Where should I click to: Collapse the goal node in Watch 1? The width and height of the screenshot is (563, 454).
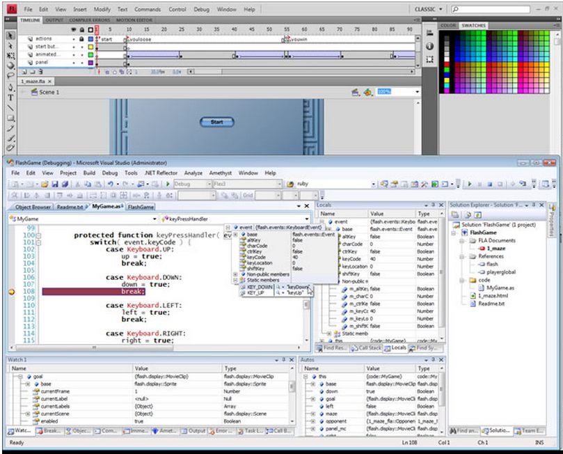click(x=20, y=377)
